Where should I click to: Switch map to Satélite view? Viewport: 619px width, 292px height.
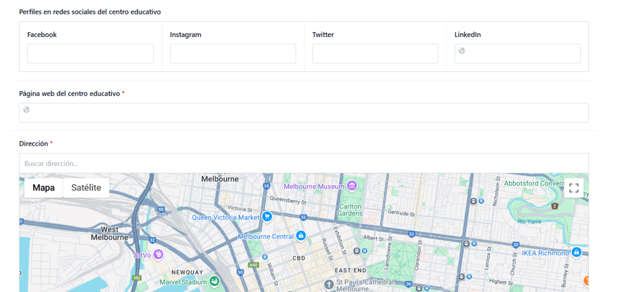(86, 187)
